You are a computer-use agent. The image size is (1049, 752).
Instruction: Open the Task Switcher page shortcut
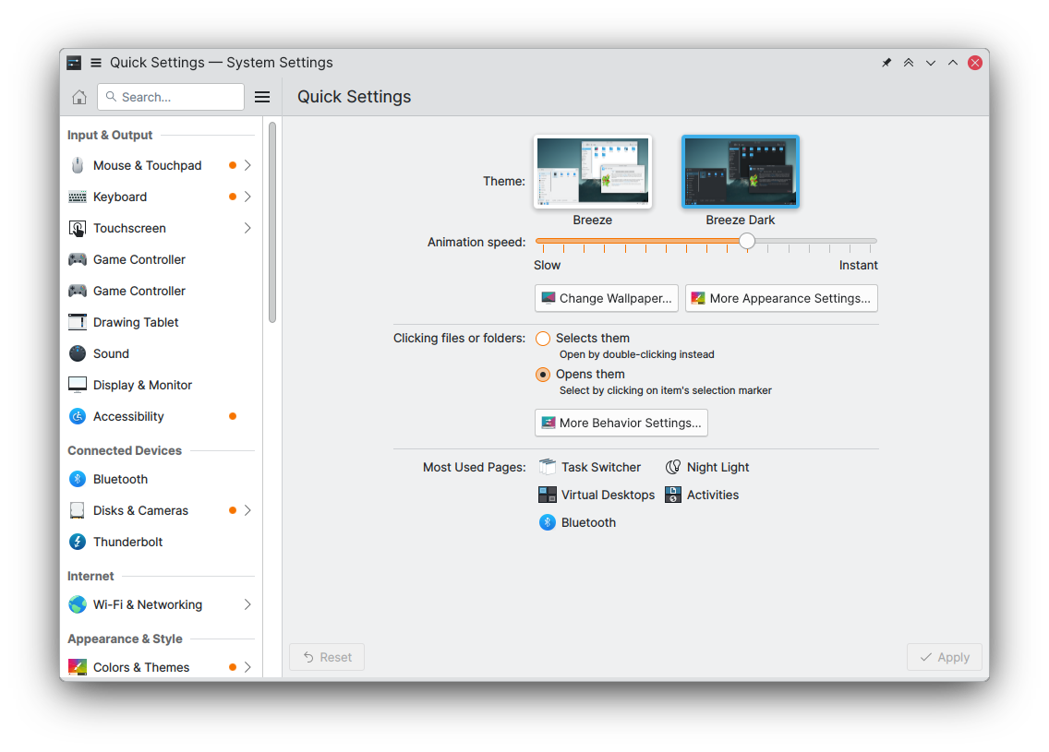590,467
